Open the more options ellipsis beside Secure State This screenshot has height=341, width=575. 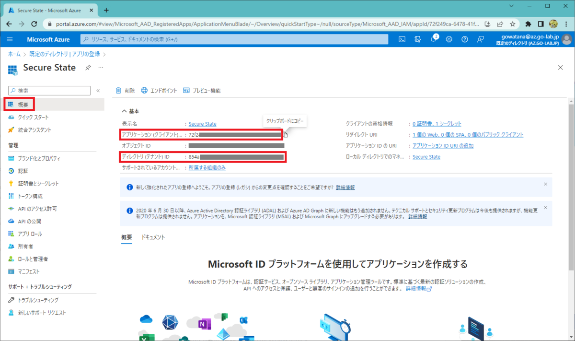point(101,68)
